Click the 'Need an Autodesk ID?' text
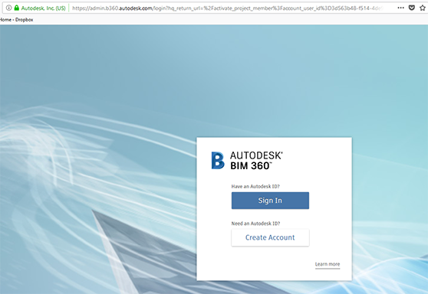The width and height of the screenshot is (428, 294). pyautogui.click(x=255, y=224)
